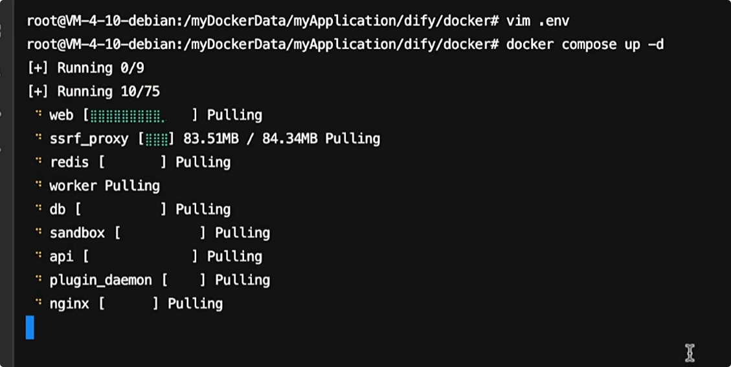
Task: Click the spinner icon beside api
Action: pyautogui.click(x=39, y=256)
